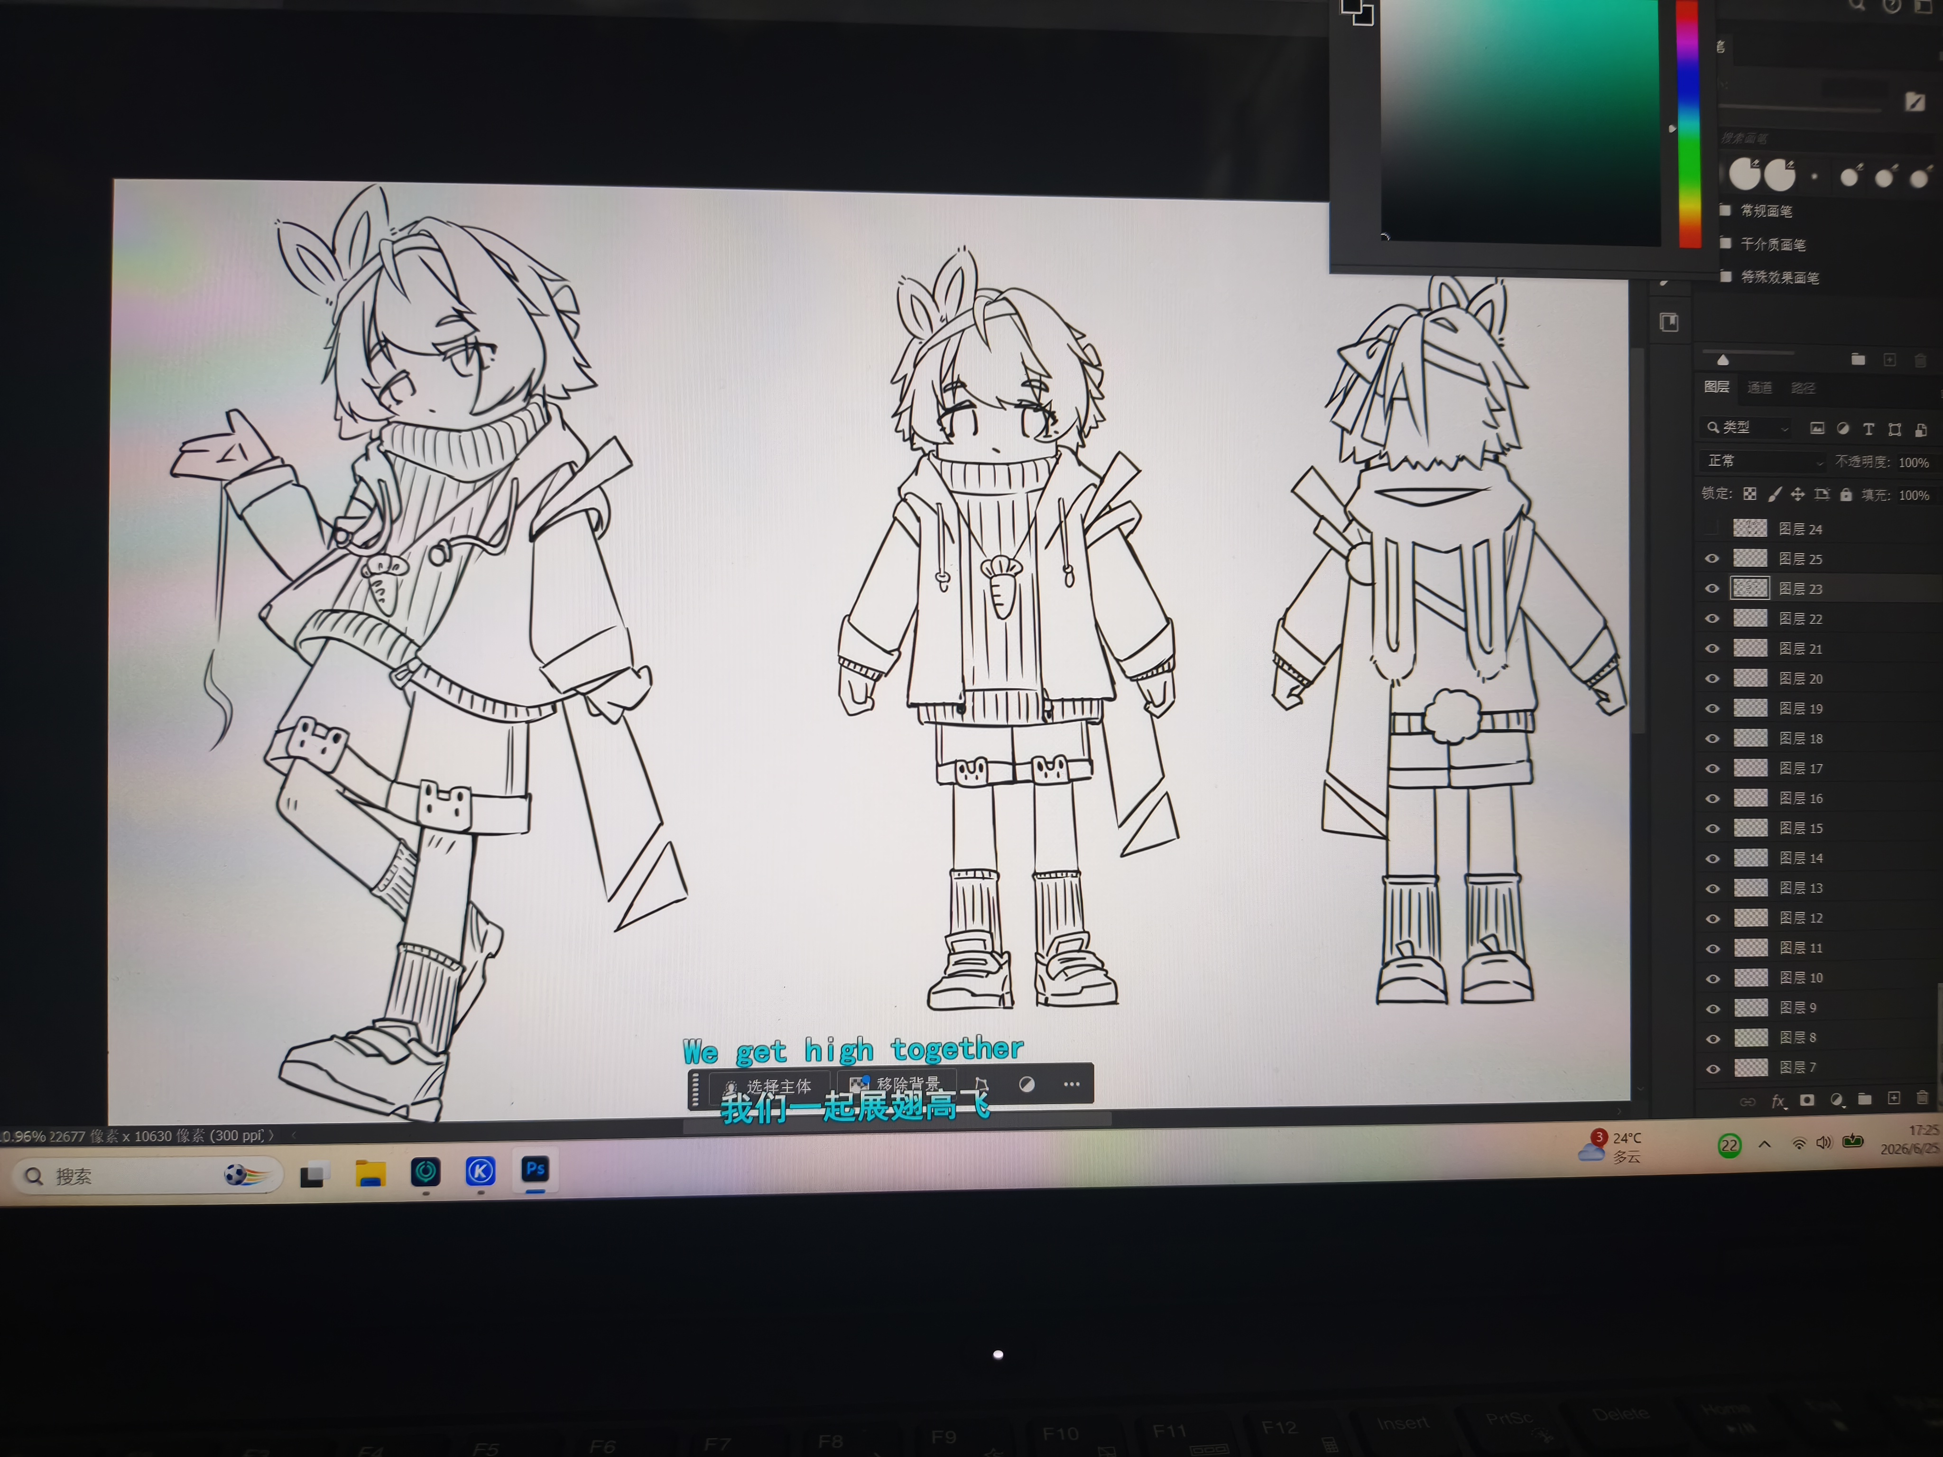Screen dimensions: 1943x1457
Task: Click 选择主体 in contextual task bar
Action: click(x=768, y=1087)
